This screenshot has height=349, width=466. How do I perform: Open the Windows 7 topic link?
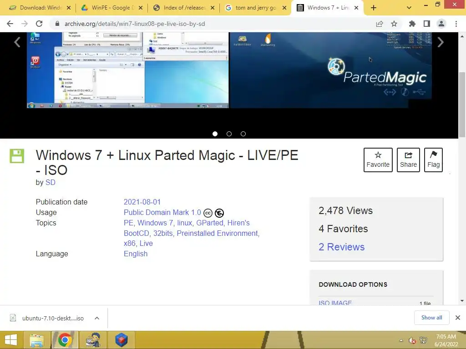155,223
